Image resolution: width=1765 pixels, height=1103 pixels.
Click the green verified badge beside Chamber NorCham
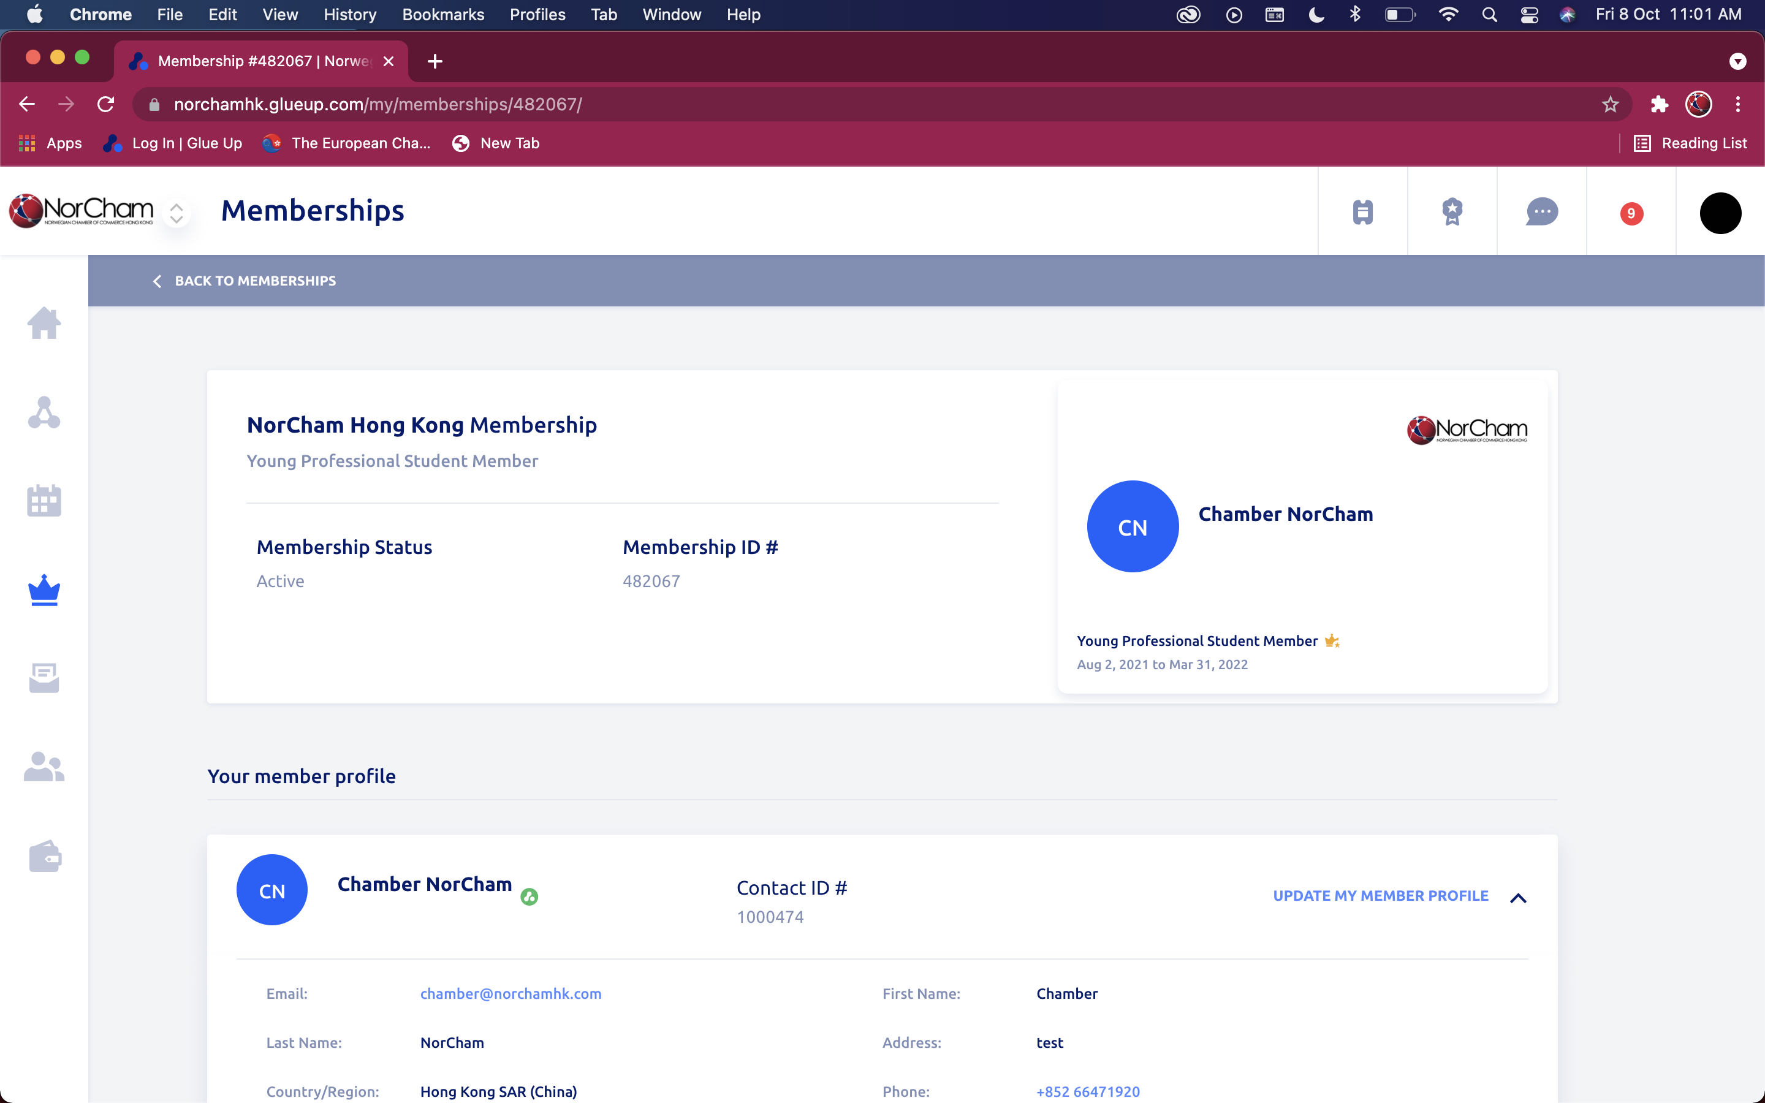point(529,896)
